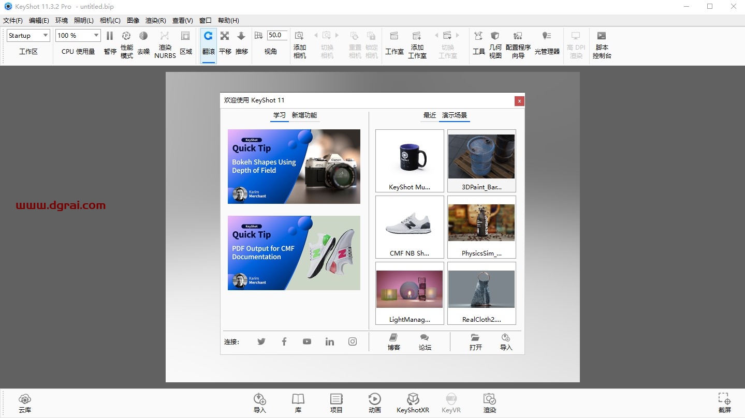The image size is (745, 418).
Task: Switch to the 最近 (Recent) tab
Action: [429, 115]
